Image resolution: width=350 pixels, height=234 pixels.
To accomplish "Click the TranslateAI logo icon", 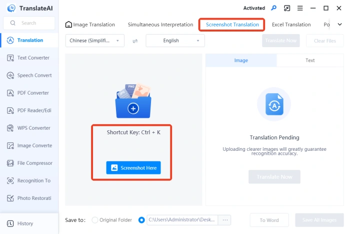I will [11, 9].
